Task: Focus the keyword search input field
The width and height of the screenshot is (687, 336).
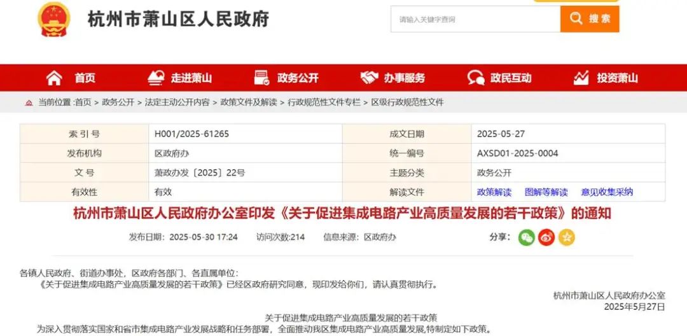Action: [x=475, y=19]
